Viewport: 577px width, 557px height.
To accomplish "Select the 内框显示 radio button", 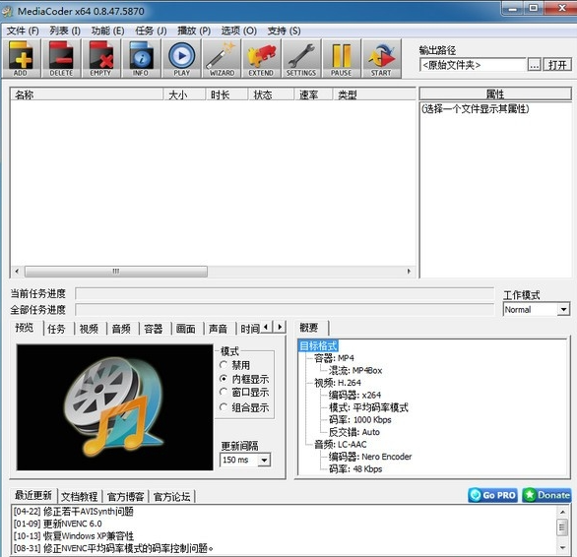I will point(224,379).
